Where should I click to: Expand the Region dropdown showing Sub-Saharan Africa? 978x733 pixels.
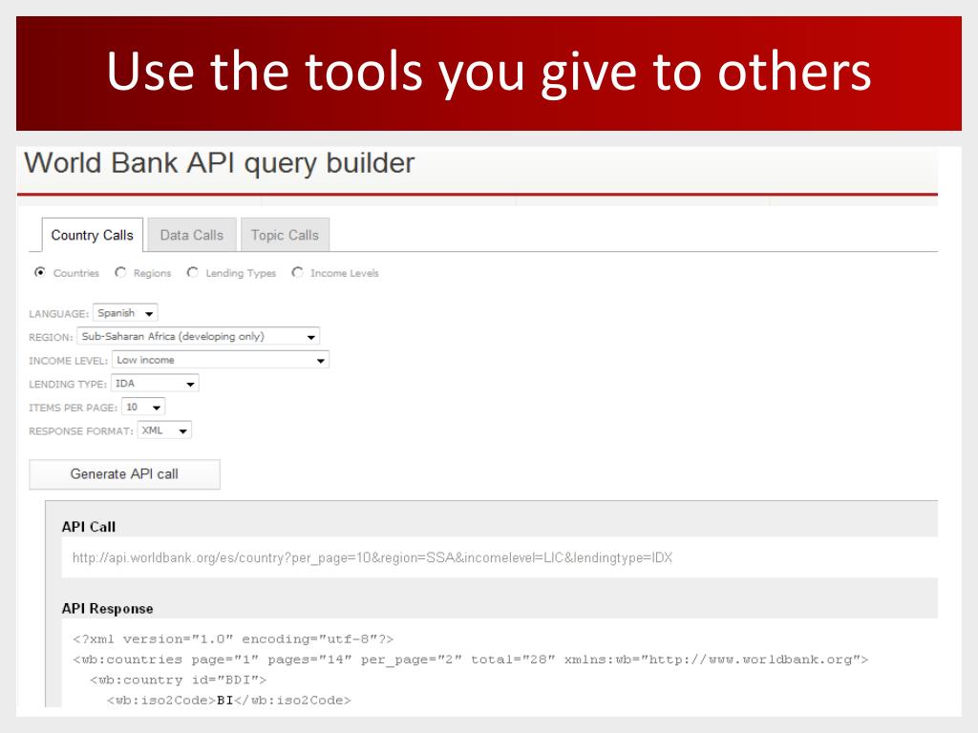click(x=199, y=337)
